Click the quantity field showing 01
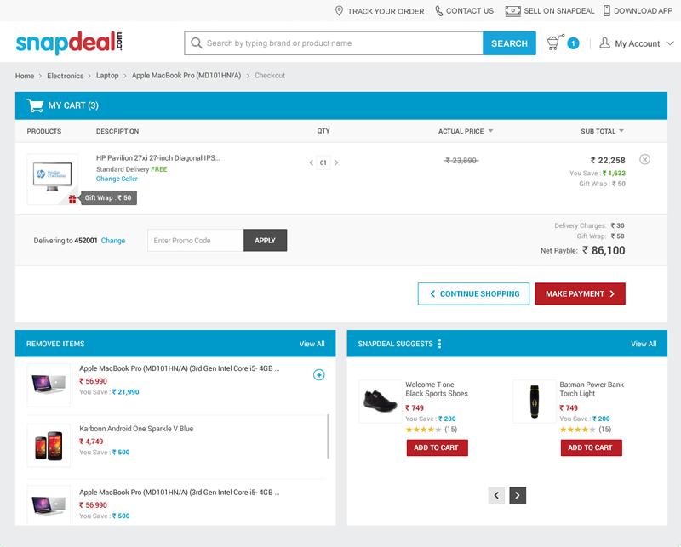The height and width of the screenshot is (547, 681). click(323, 162)
